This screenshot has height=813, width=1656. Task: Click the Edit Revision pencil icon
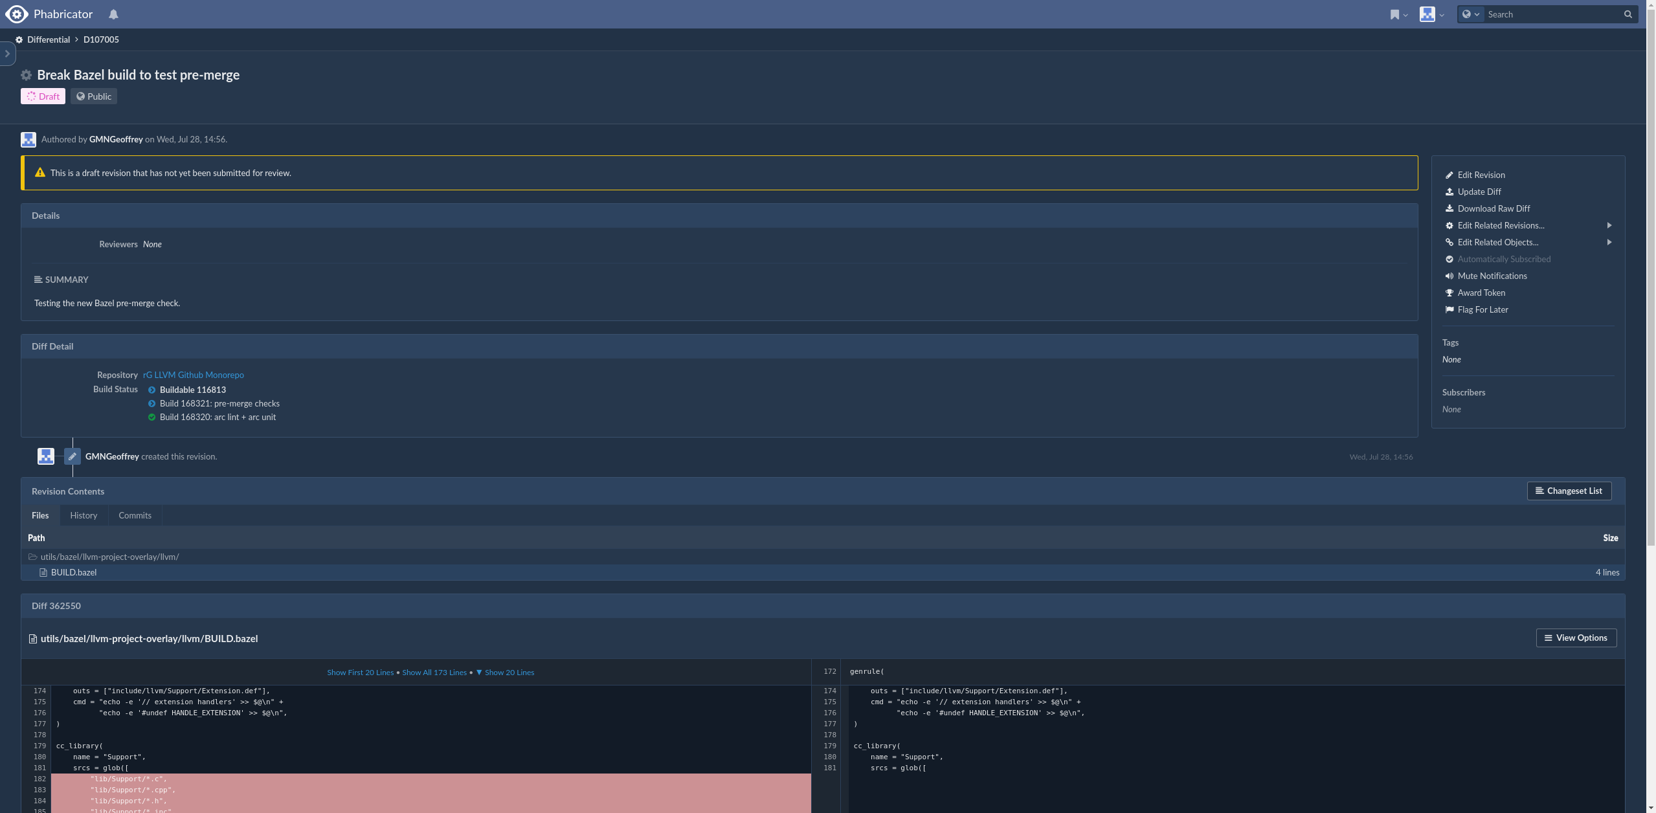(1450, 175)
